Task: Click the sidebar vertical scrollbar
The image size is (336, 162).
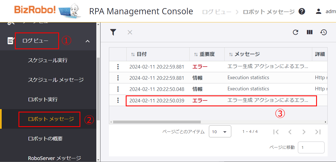Action: (98, 90)
